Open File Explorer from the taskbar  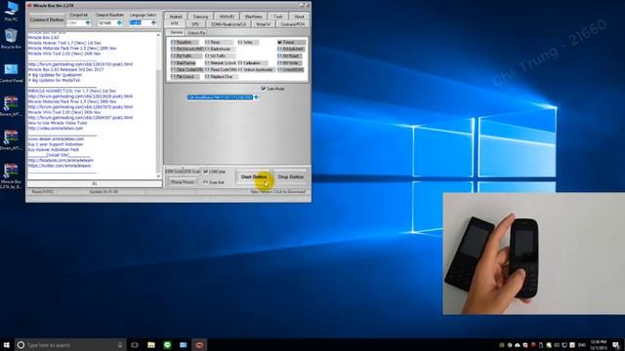point(151,344)
